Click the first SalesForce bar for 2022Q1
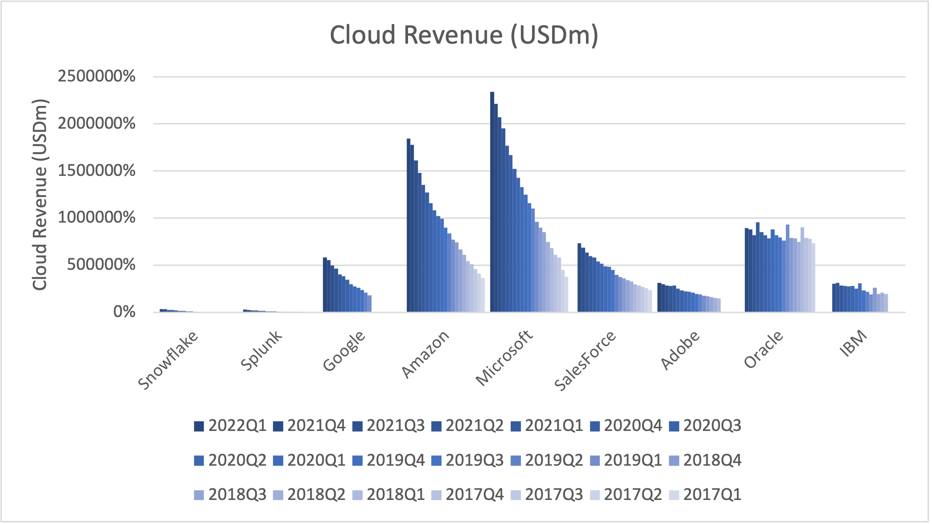The width and height of the screenshot is (932, 524). click(x=579, y=278)
